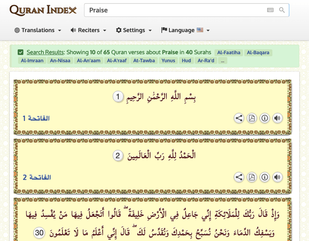Share verse Al-Faatiha 1

239,118
